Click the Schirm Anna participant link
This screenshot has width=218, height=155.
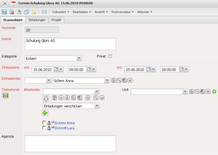coord(65,123)
